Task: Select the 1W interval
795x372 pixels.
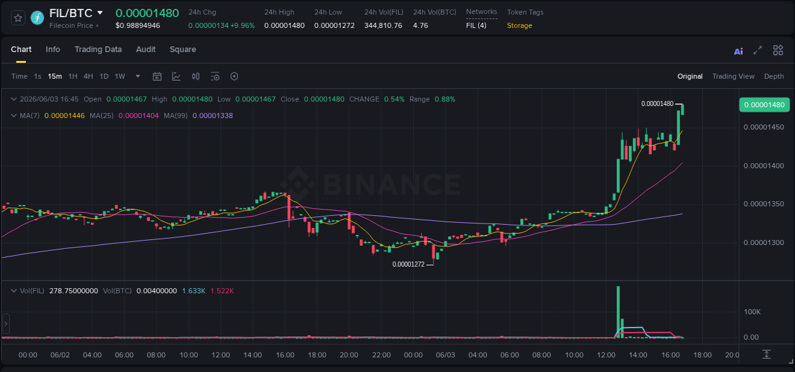Action: point(120,76)
